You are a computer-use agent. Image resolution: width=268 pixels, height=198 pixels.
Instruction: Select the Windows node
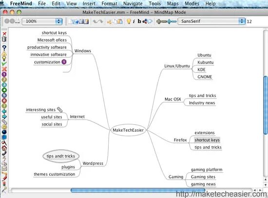pos(83,51)
